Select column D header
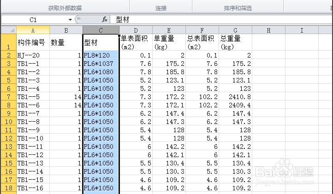 click(x=136, y=30)
